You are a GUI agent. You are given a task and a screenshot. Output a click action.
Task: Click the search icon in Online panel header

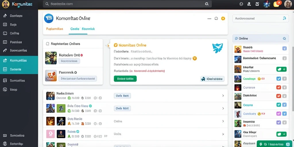284,39
